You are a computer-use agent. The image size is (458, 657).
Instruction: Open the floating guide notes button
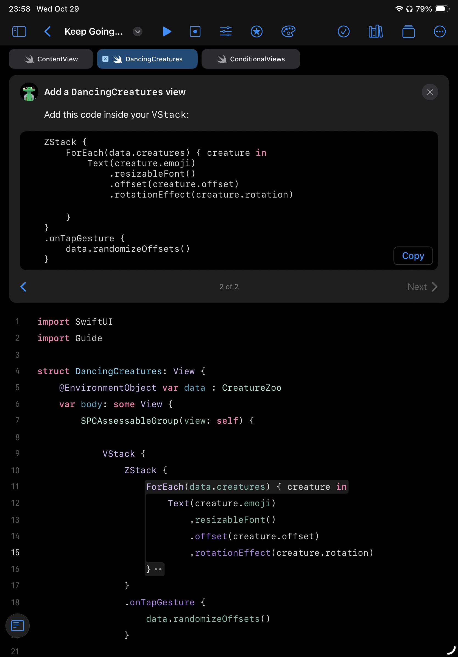17,626
